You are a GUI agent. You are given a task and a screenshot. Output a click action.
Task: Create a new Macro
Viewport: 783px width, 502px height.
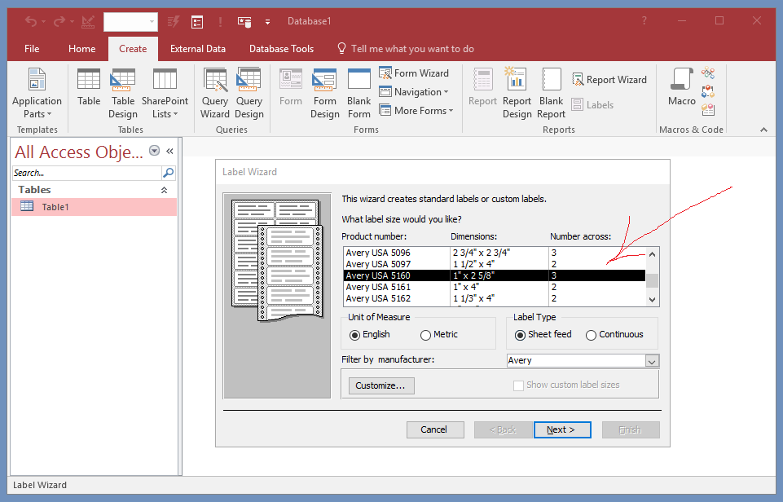(x=682, y=88)
